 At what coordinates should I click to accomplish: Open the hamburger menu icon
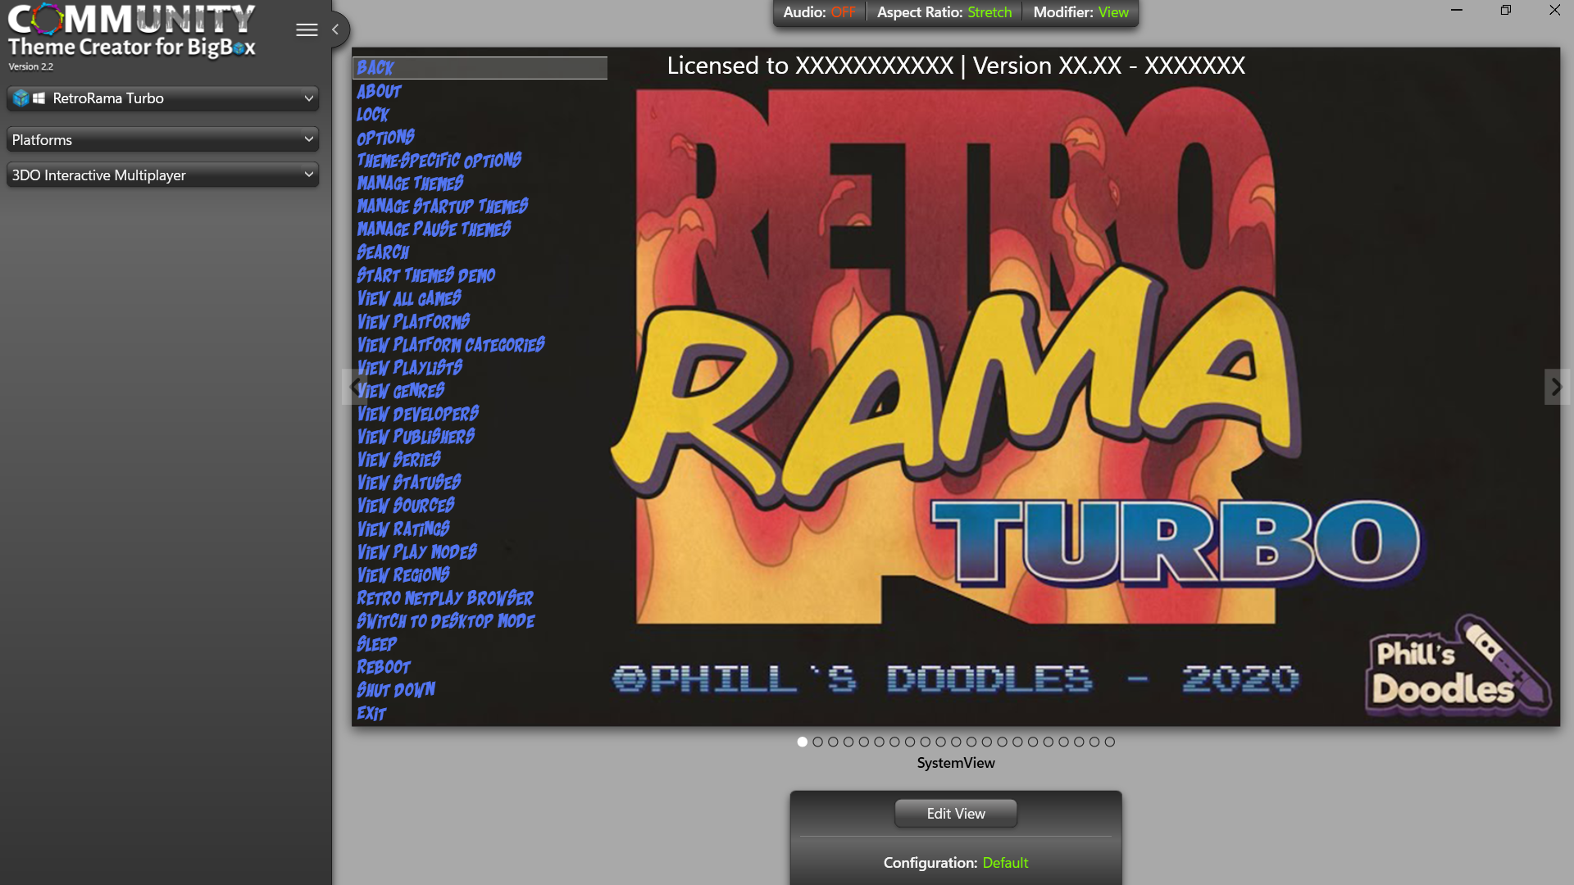307,30
